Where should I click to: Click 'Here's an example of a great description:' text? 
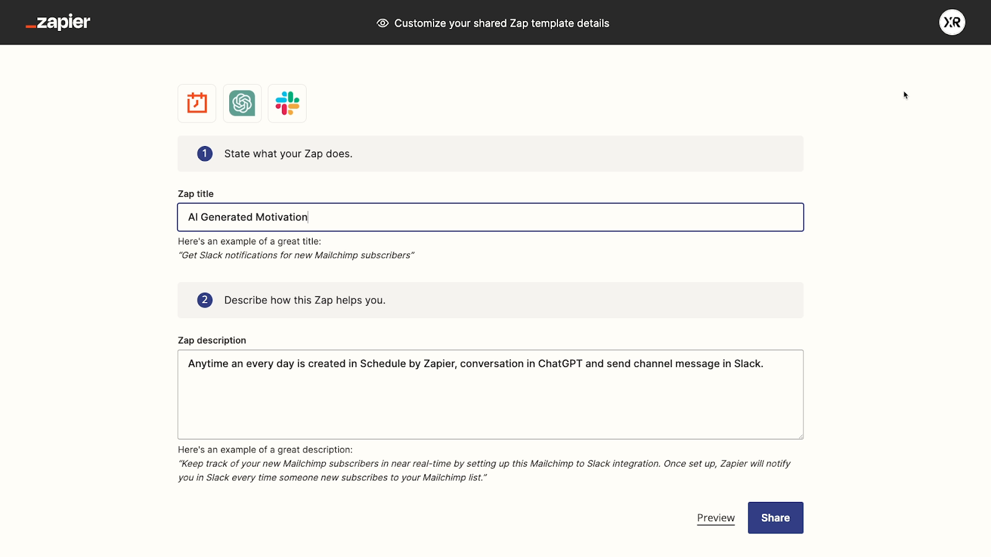point(265,450)
